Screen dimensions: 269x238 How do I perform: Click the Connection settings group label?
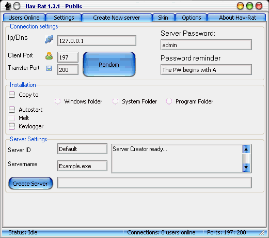(34, 26)
